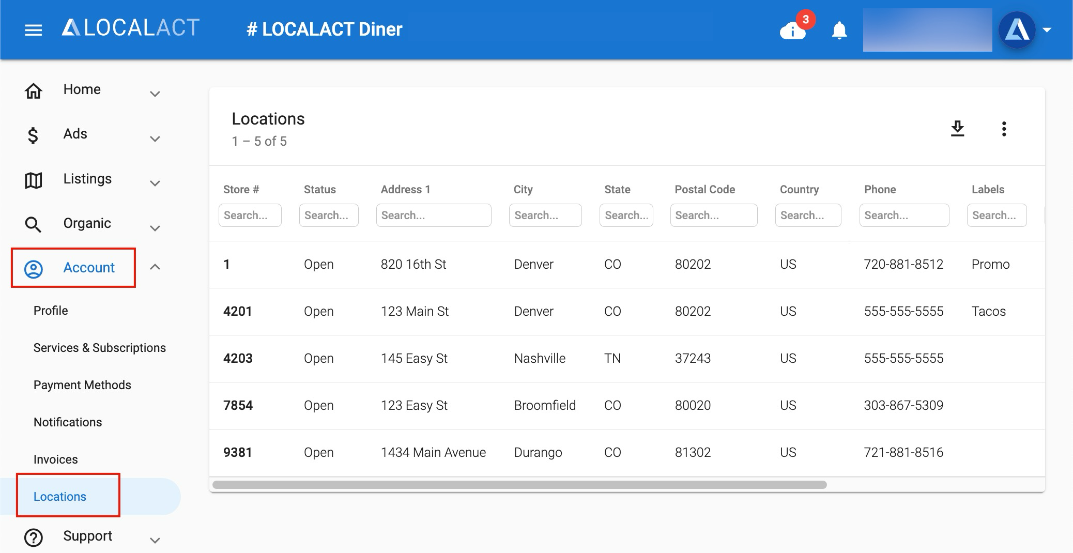Image resolution: width=1073 pixels, height=553 pixels.
Task: Click the Postal Code search field
Action: tap(714, 215)
